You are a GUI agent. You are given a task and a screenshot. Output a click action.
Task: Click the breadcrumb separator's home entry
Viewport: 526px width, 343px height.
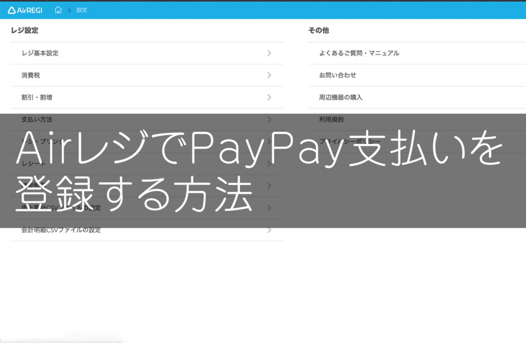58,9
